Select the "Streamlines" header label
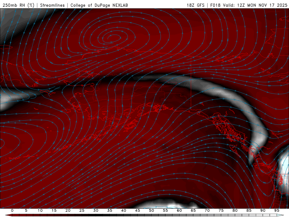289x217 pixels. (x=52, y=5)
